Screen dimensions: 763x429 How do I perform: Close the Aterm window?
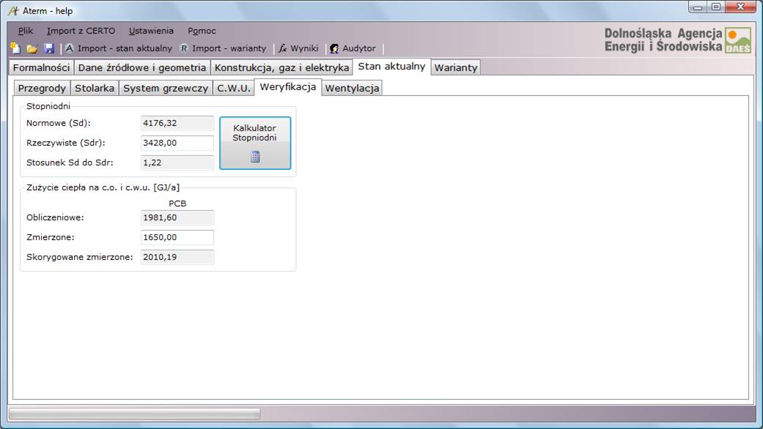740,7
